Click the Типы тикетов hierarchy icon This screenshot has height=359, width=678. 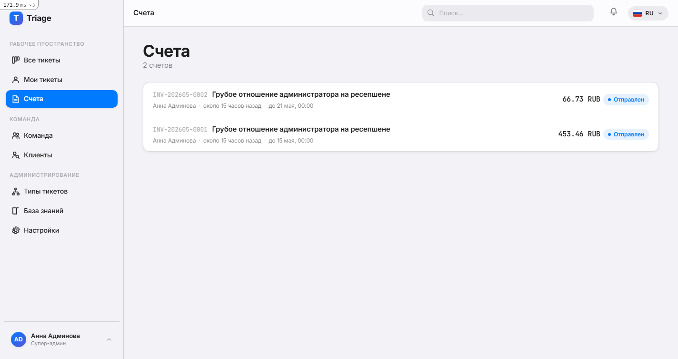click(16, 191)
